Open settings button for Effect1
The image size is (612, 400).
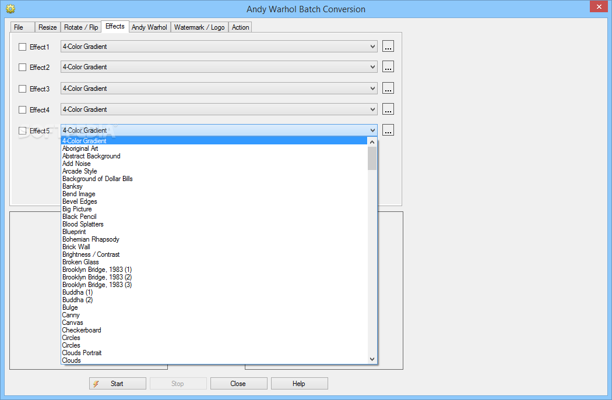coord(388,47)
